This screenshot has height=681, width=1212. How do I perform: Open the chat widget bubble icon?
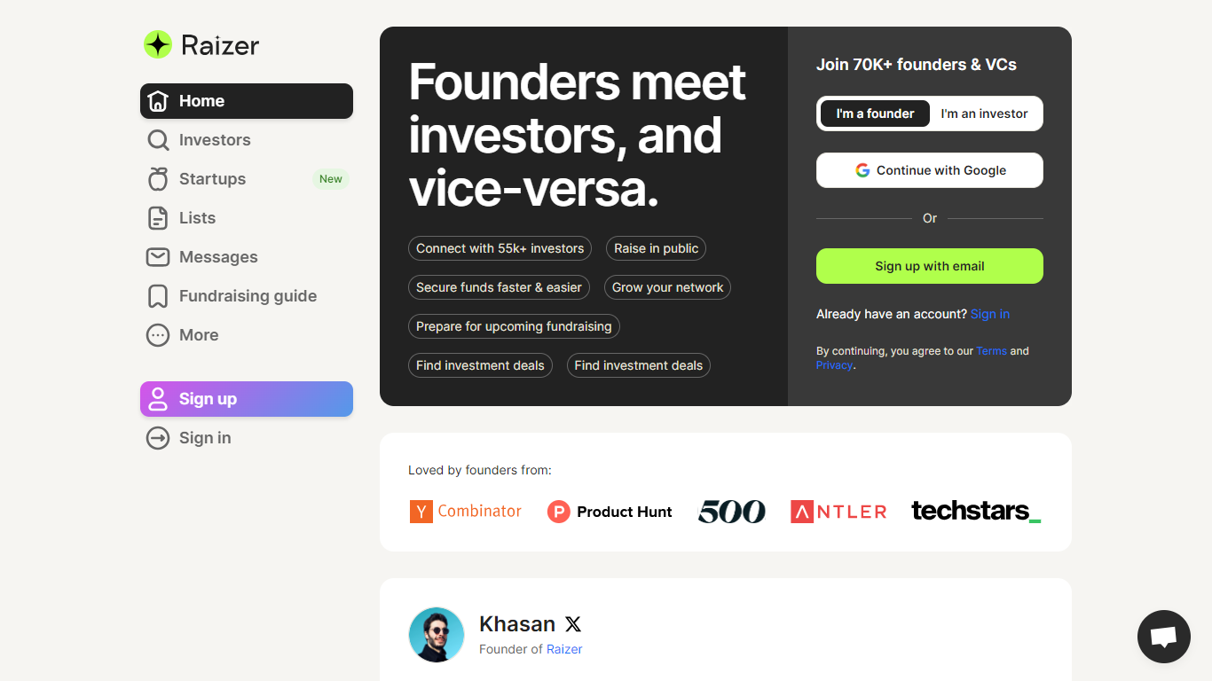point(1163,637)
